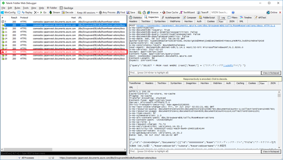This screenshot has width=283, height=160.
Task: Select the response ImageView tab
Action: pos(191,83)
